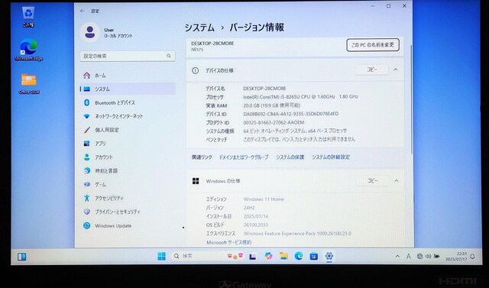Open アクセシビリティ settings page
Image resolution: width=489 pixels, height=288 pixels.
click(x=128, y=198)
